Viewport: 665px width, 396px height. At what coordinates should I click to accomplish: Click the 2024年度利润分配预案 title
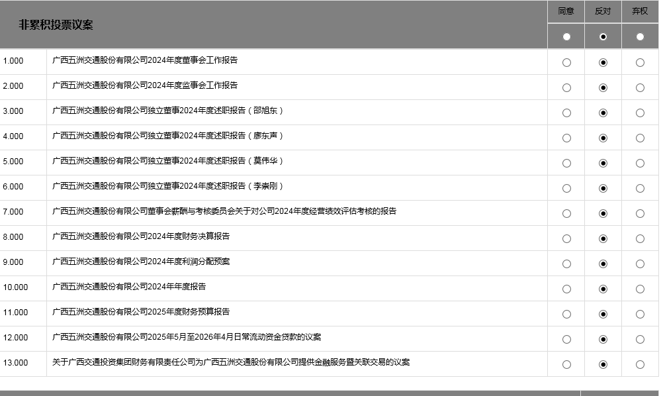coord(141,262)
